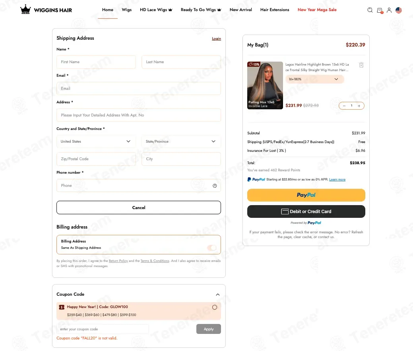Remove wig using trash icon
Image resolution: width=413 pixels, height=351 pixels.
pos(361,65)
